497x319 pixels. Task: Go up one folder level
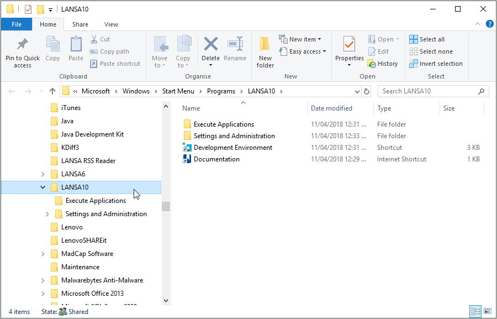(52, 91)
